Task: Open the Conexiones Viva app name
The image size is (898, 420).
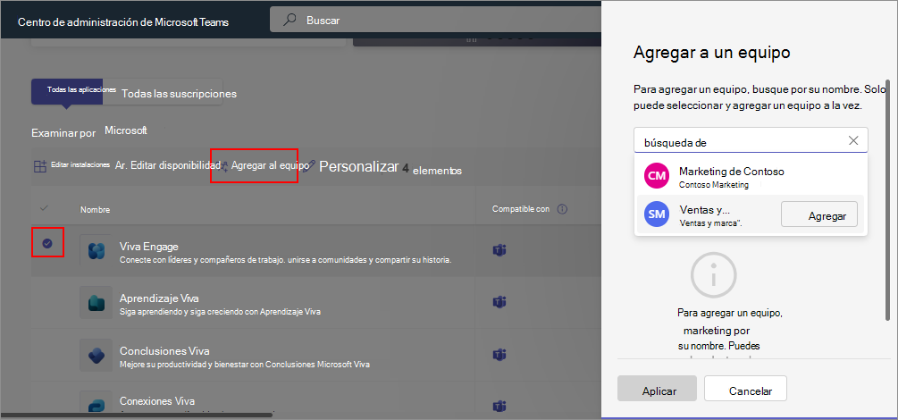Action: pyautogui.click(x=157, y=401)
